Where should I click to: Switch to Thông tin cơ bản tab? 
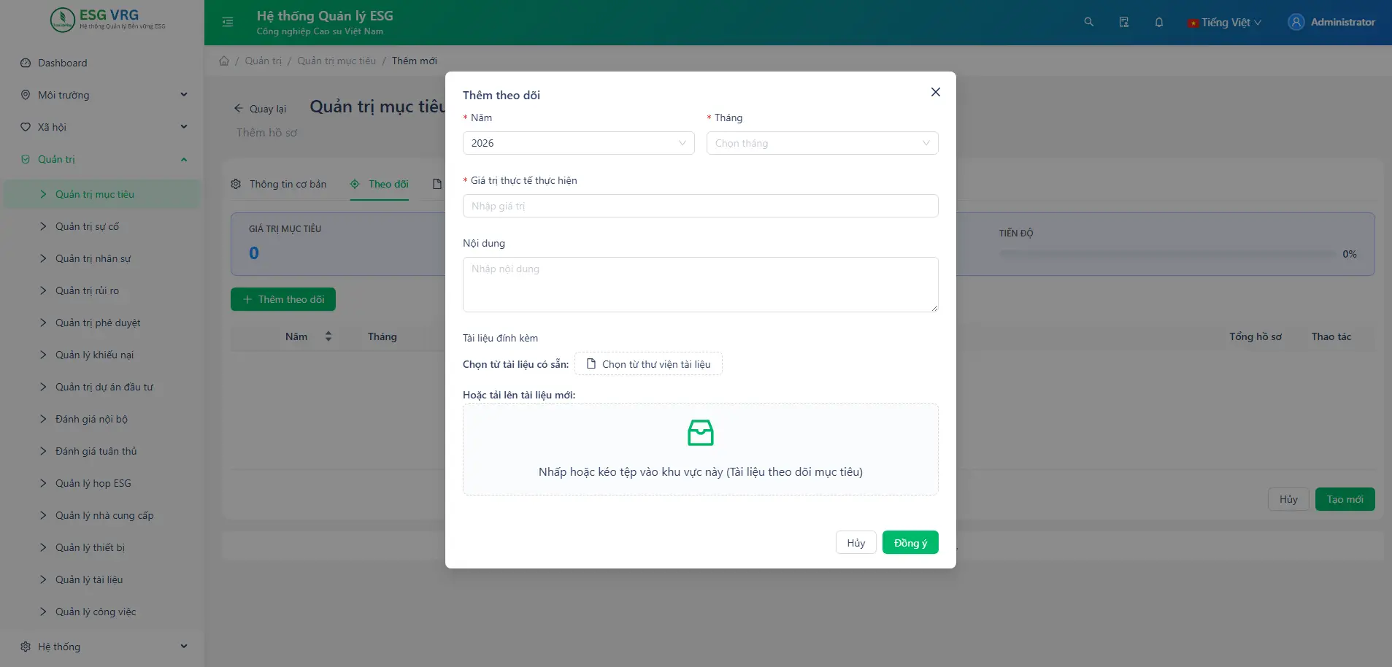(x=279, y=184)
